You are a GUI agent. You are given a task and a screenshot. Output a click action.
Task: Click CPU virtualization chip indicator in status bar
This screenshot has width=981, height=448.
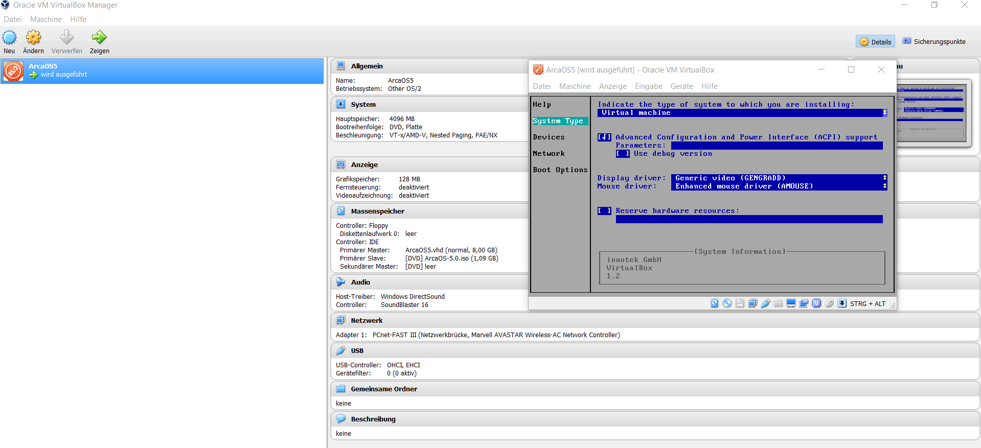816,303
